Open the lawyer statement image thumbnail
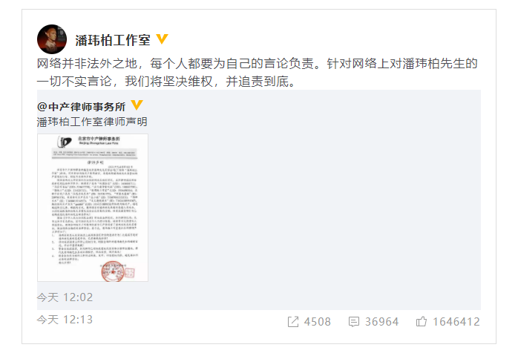This screenshot has width=518, height=356. 93,208
